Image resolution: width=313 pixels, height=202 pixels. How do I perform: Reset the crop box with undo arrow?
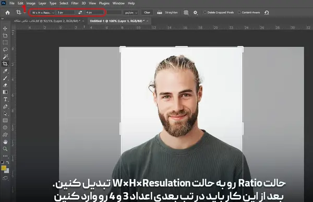pyautogui.click(x=267, y=13)
